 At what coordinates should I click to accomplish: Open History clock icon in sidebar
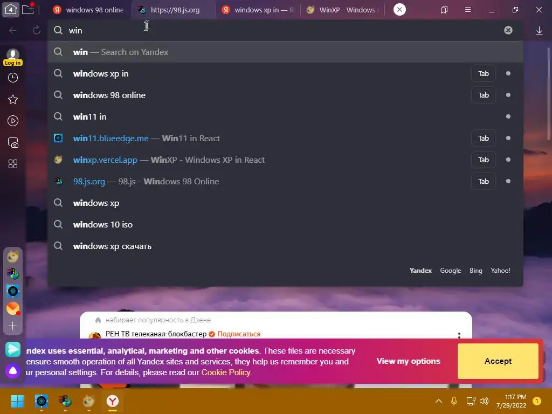[x=13, y=78]
